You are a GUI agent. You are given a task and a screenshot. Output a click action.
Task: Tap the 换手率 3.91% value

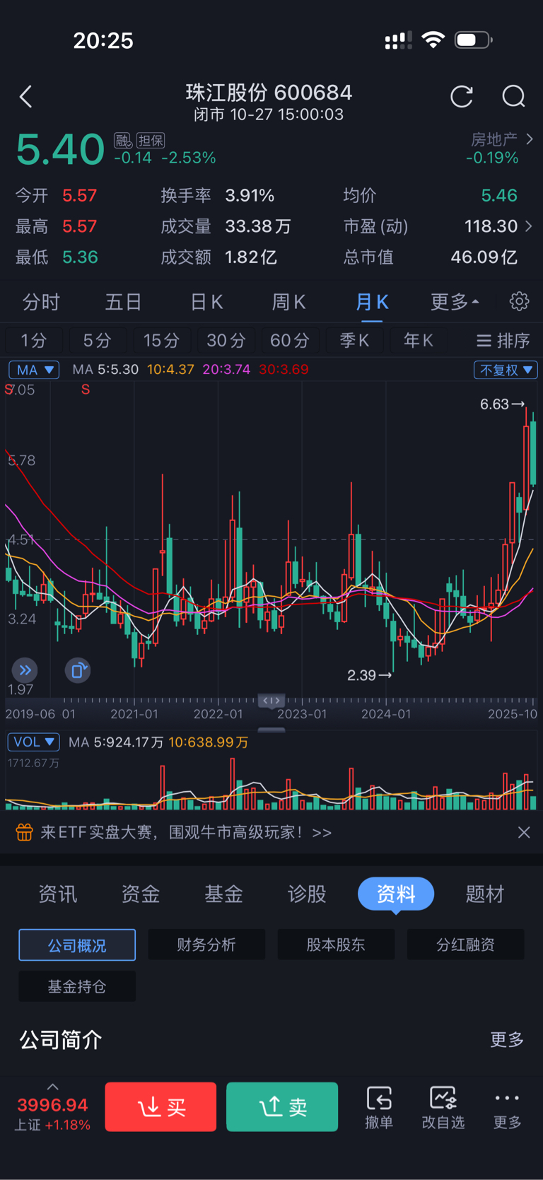tap(250, 196)
